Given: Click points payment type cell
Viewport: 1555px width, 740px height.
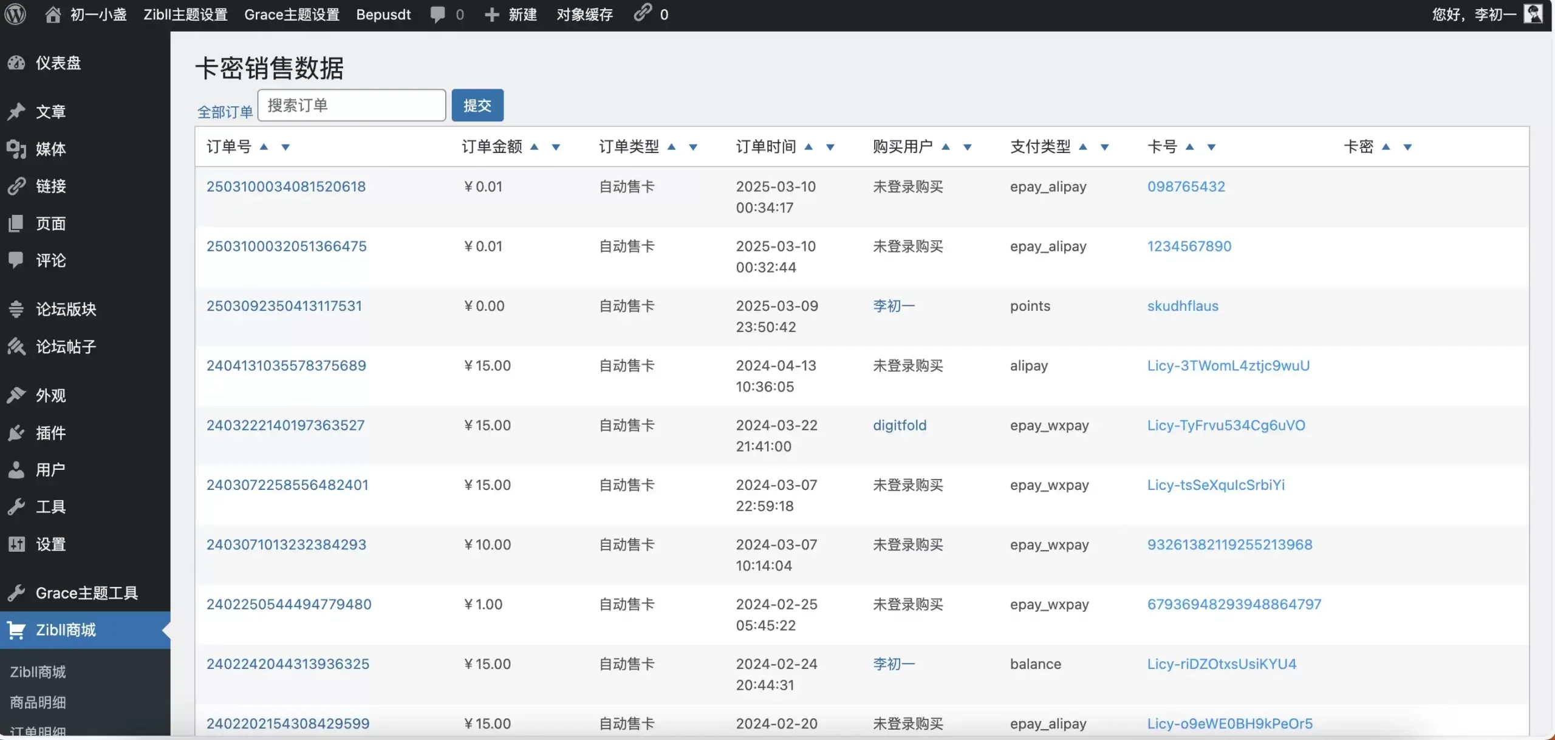Looking at the screenshot, I should coord(1030,306).
